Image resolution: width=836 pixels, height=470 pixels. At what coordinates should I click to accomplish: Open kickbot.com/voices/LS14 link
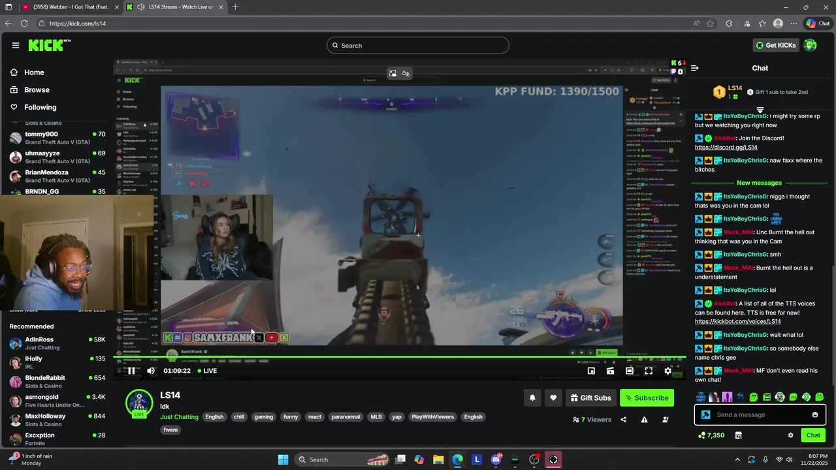[x=738, y=321]
